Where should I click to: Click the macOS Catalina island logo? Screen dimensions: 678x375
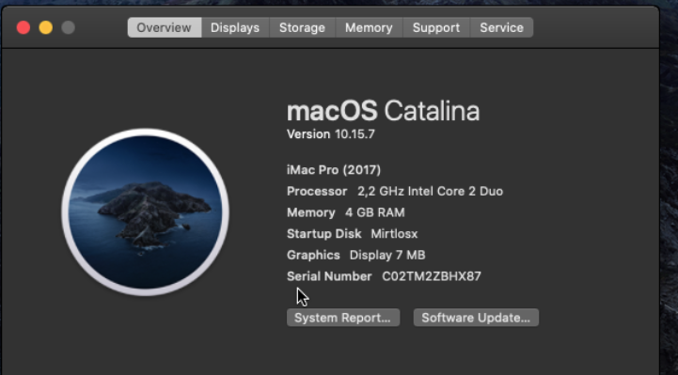pos(145,212)
